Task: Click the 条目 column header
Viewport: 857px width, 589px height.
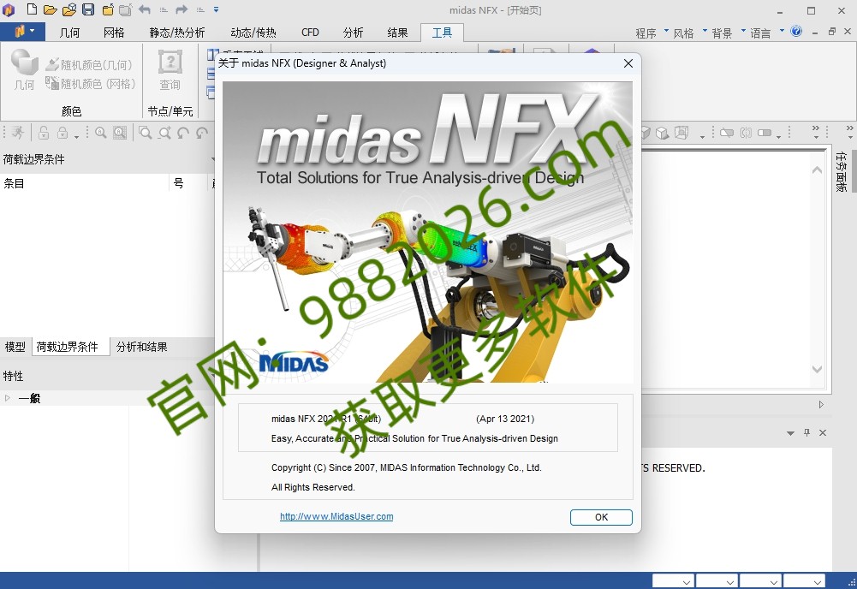Action: (85, 183)
